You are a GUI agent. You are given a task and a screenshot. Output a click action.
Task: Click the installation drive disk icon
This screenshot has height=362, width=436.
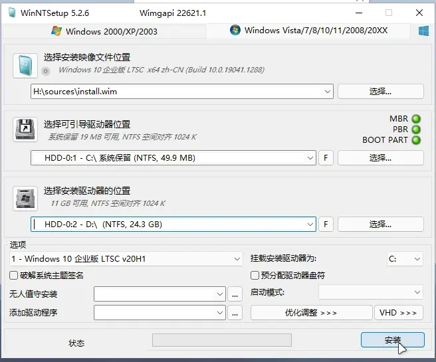click(x=25, y=199)
